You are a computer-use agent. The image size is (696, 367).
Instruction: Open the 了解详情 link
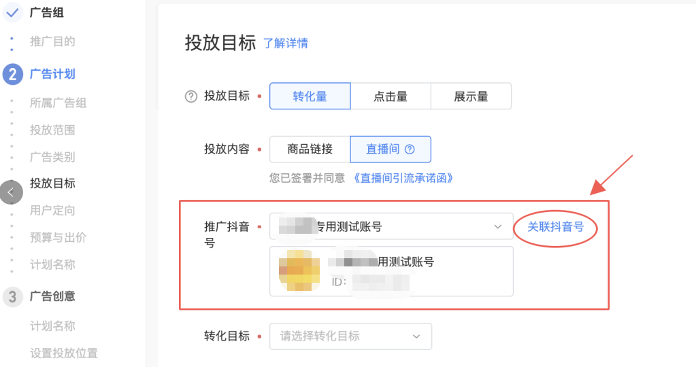(x=286, y=43)
